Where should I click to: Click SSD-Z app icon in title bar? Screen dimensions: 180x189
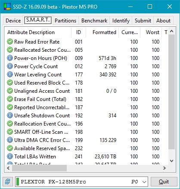[7, 6]
